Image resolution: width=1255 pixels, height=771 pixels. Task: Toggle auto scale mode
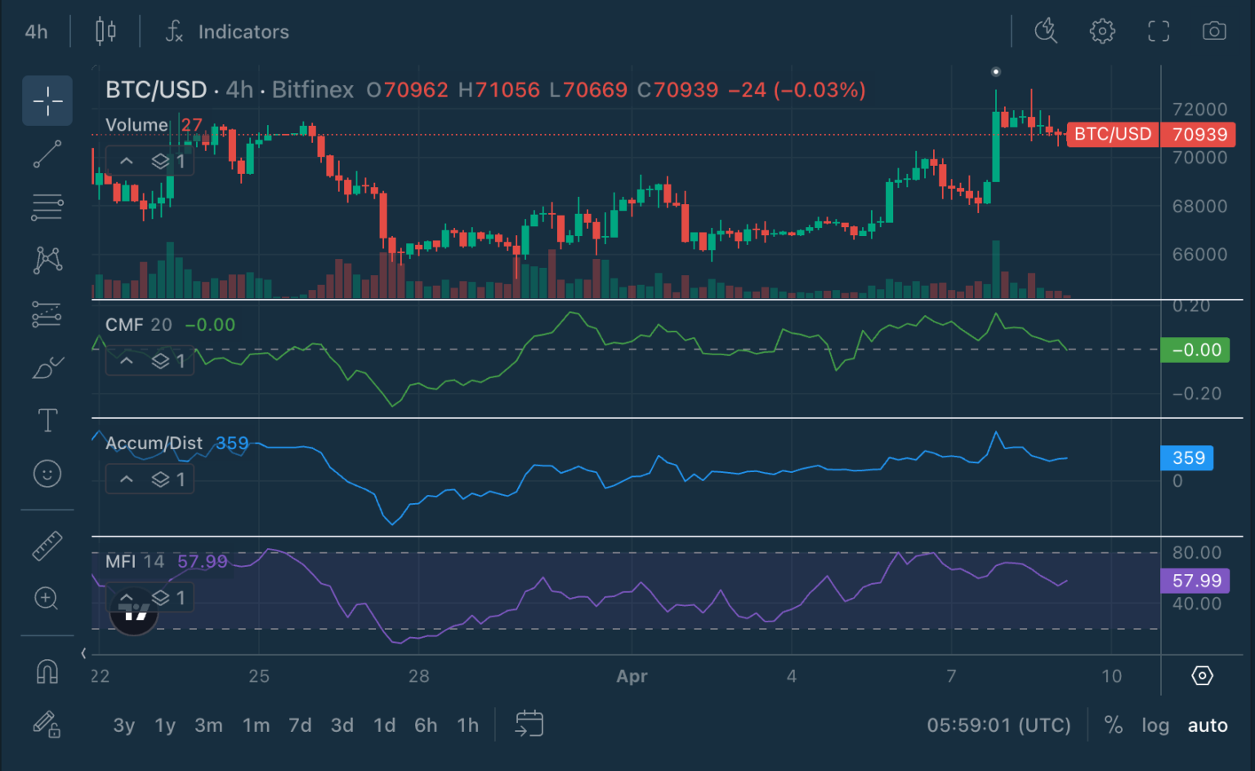pyautogui.click(x=1207, y=724)
